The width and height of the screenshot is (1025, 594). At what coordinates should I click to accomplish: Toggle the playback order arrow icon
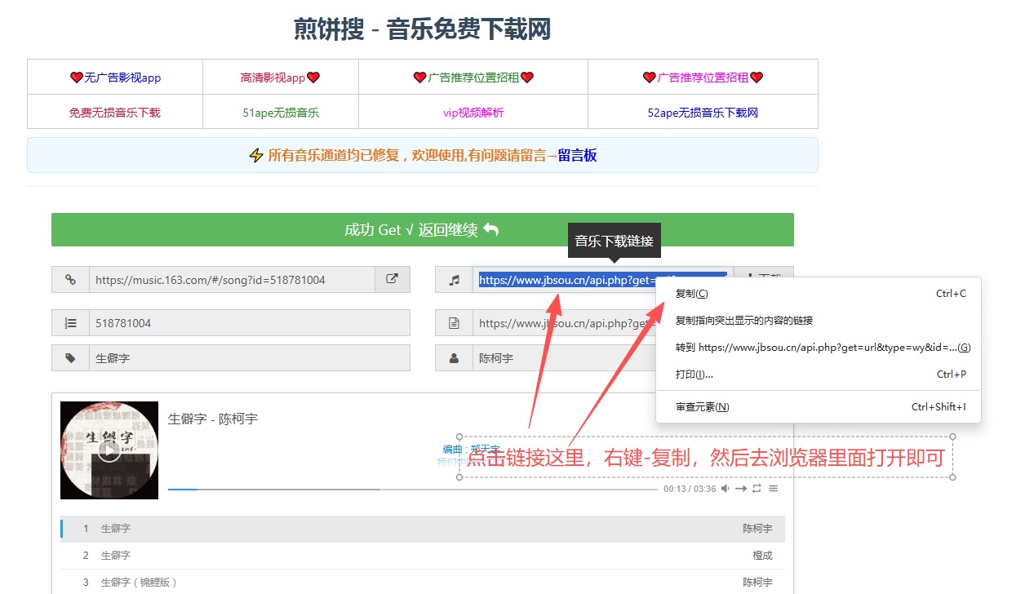click(x=741, y=489)
